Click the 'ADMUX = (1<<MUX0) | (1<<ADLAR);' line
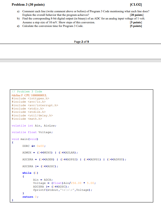 pyautogui.click(x=50, y=152)
